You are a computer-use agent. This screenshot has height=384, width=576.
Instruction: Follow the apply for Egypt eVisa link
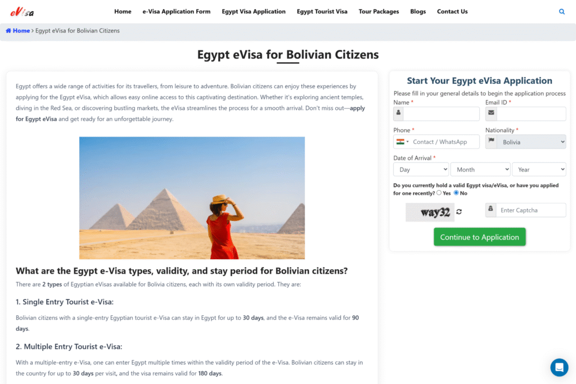click(190, 114)
